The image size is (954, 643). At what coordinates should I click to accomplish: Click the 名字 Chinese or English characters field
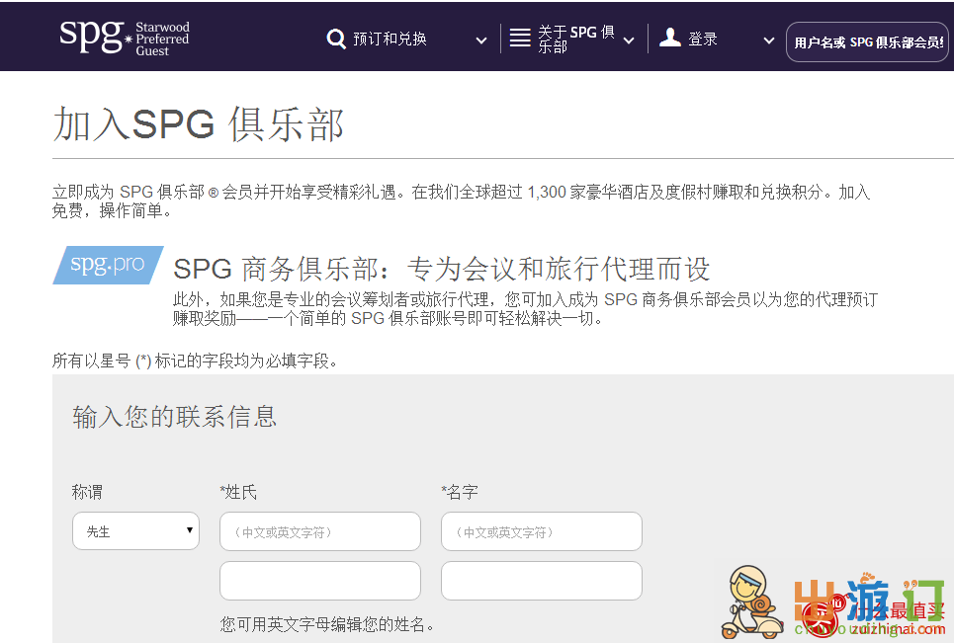tap(542, 531)
